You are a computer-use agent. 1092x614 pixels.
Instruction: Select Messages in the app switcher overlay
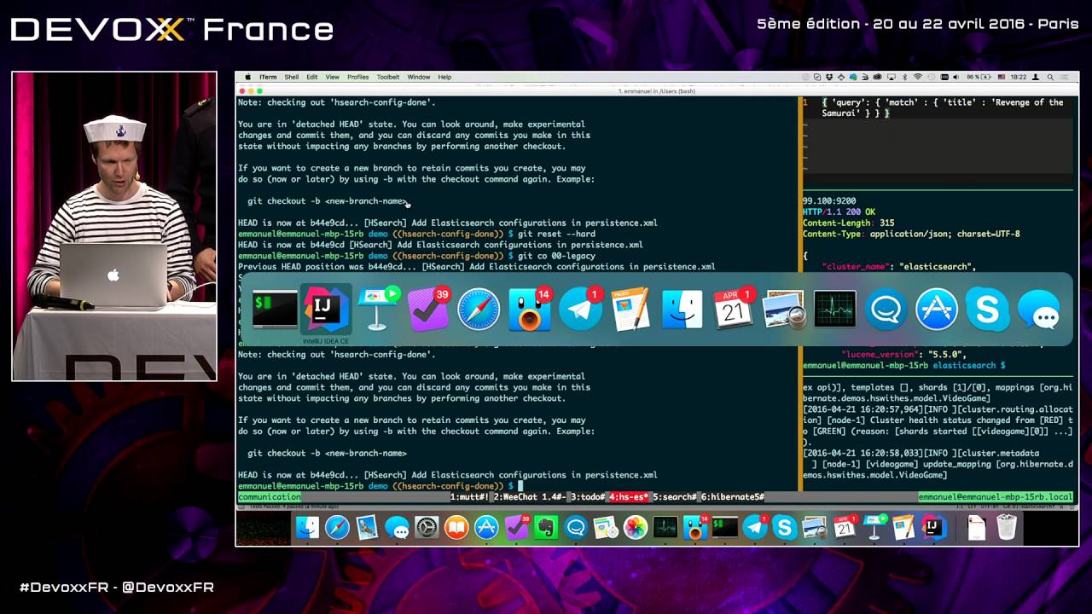(x=1038, y=310)
